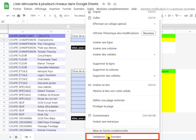The width and height of the screenshot is (196, 140).
Task: Open the Données menu
Action: coord(79,9)
